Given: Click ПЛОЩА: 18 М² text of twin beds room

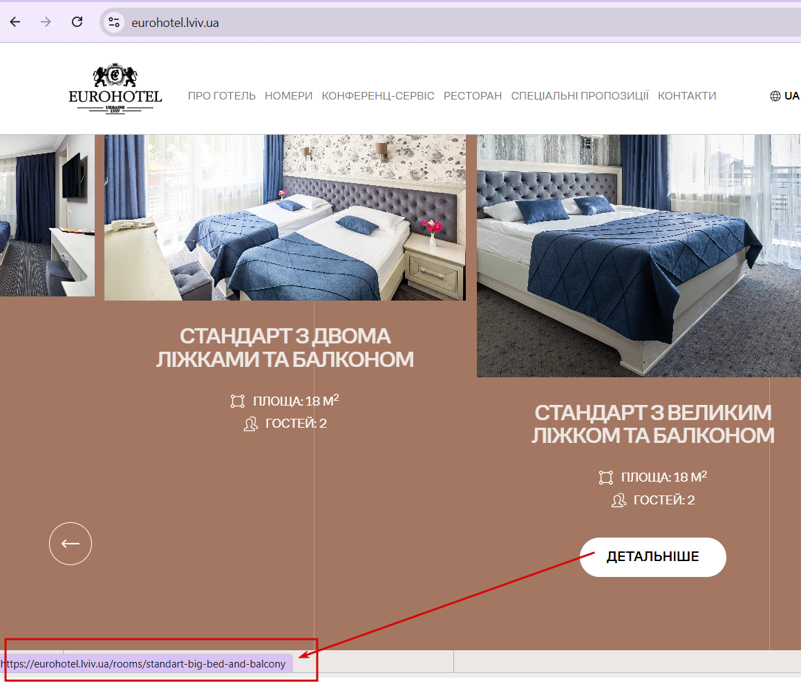Looking at the screenshot, I should (x=296, y=401).
